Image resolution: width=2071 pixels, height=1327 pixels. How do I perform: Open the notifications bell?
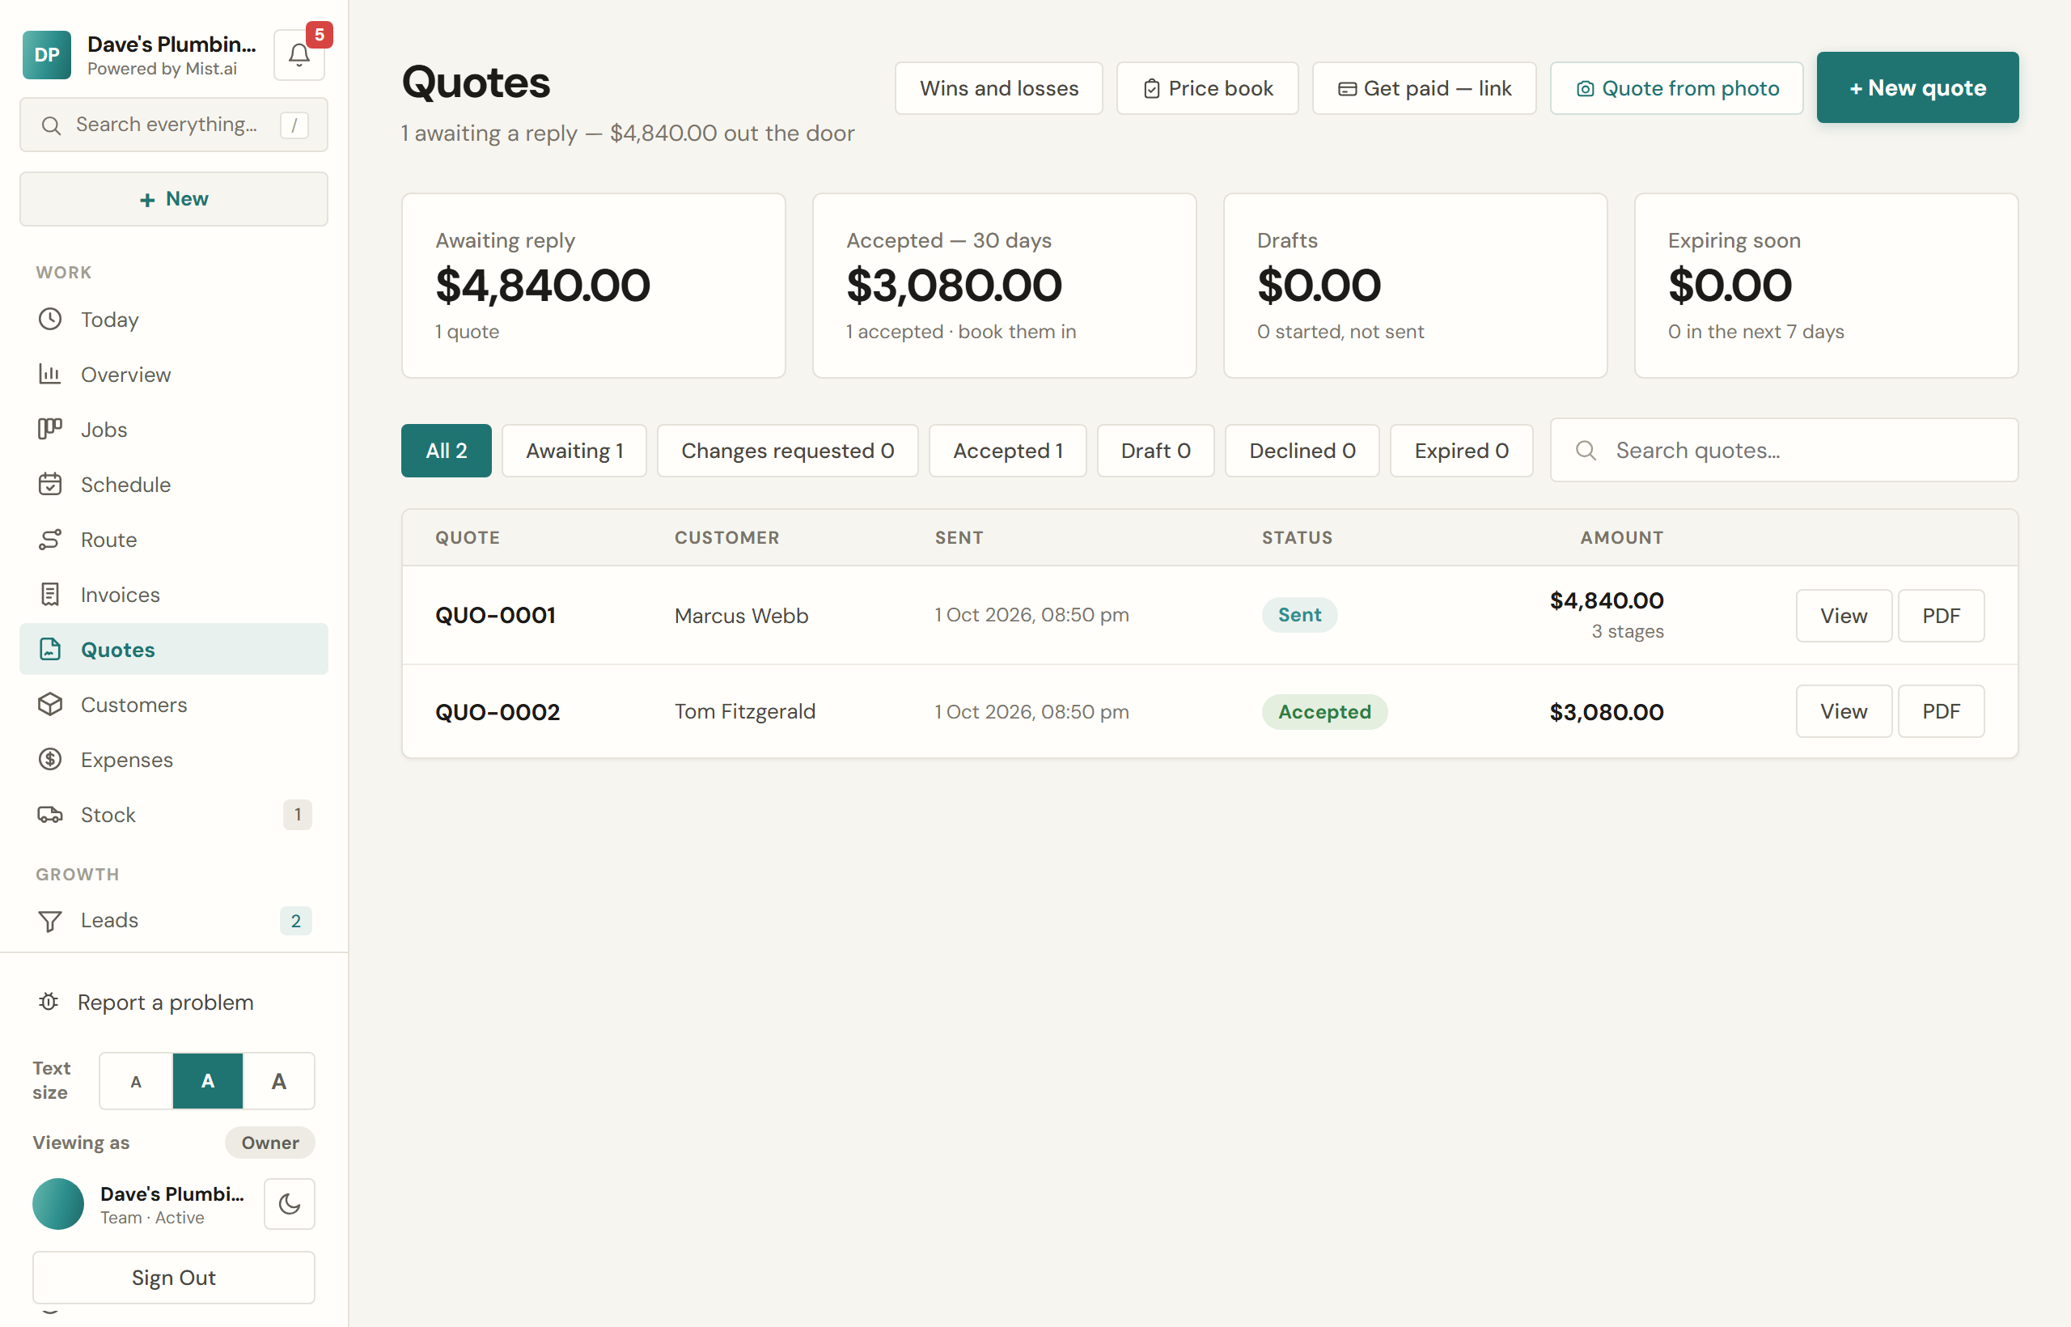[299, 55]
